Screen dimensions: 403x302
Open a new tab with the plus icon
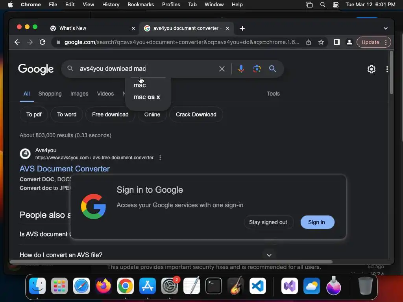[x=242, y=28]
